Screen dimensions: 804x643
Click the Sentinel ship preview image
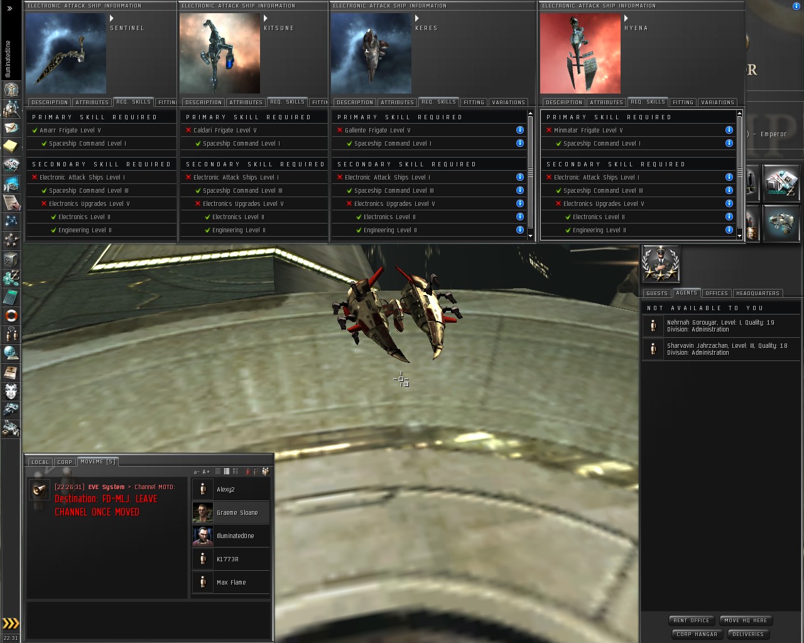tap(66, 53)
